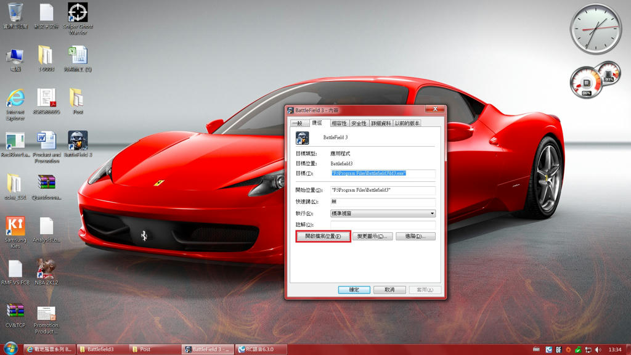Select the Promotion Product presentation file
Viewport: 631px width, 355px height.
pyautogui.click(x=46, y=320)
